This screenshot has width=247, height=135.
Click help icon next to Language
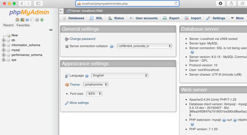[87, 76]
